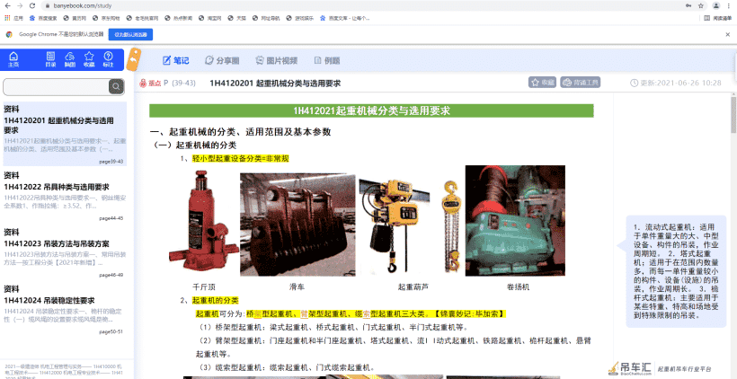The height and width of the screenshot is (379, 737).
Task: Click the magnifier search button in sidebar
Action: (x=116, y=86)
